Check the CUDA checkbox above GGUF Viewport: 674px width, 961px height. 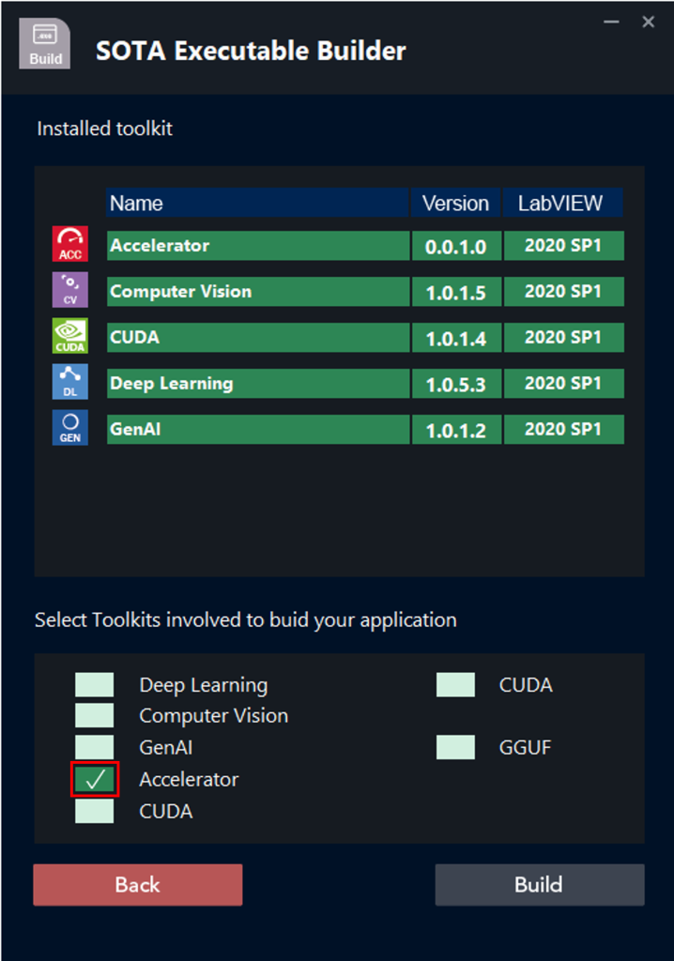coord(455,685)
